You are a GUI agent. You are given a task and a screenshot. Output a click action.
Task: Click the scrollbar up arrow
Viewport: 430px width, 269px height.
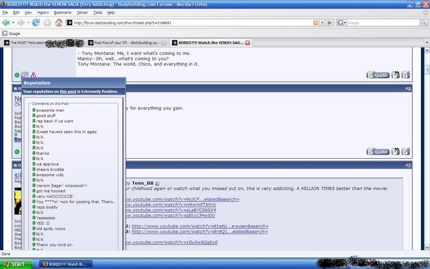427,50
